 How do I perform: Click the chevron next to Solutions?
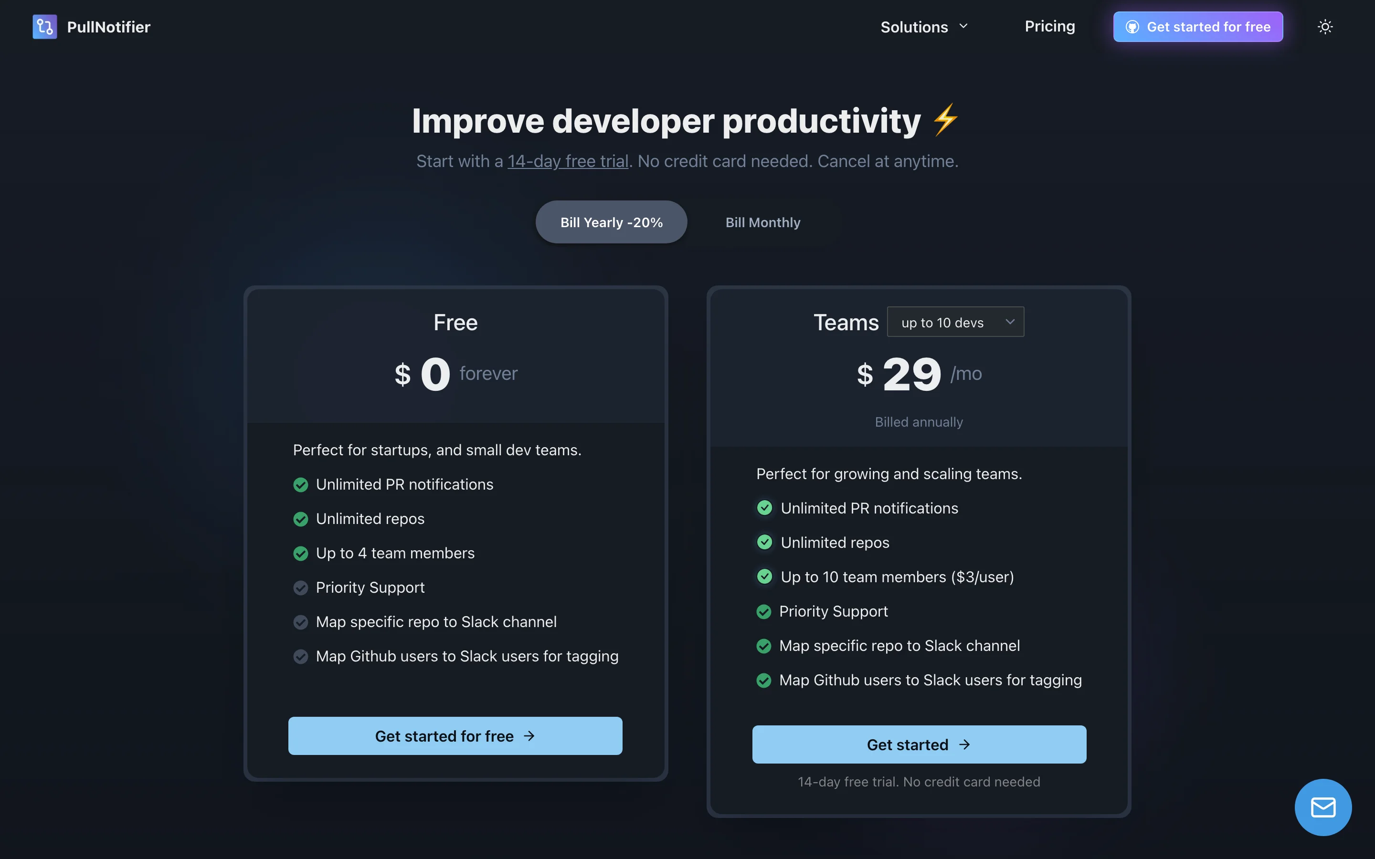click(x=963, y=26)
